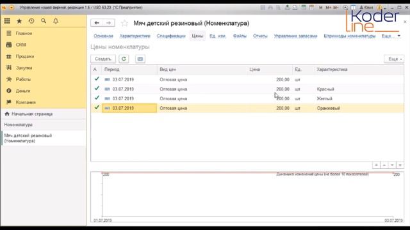
Task: Select Оранжевый characteristic cell
Action: 329,108
